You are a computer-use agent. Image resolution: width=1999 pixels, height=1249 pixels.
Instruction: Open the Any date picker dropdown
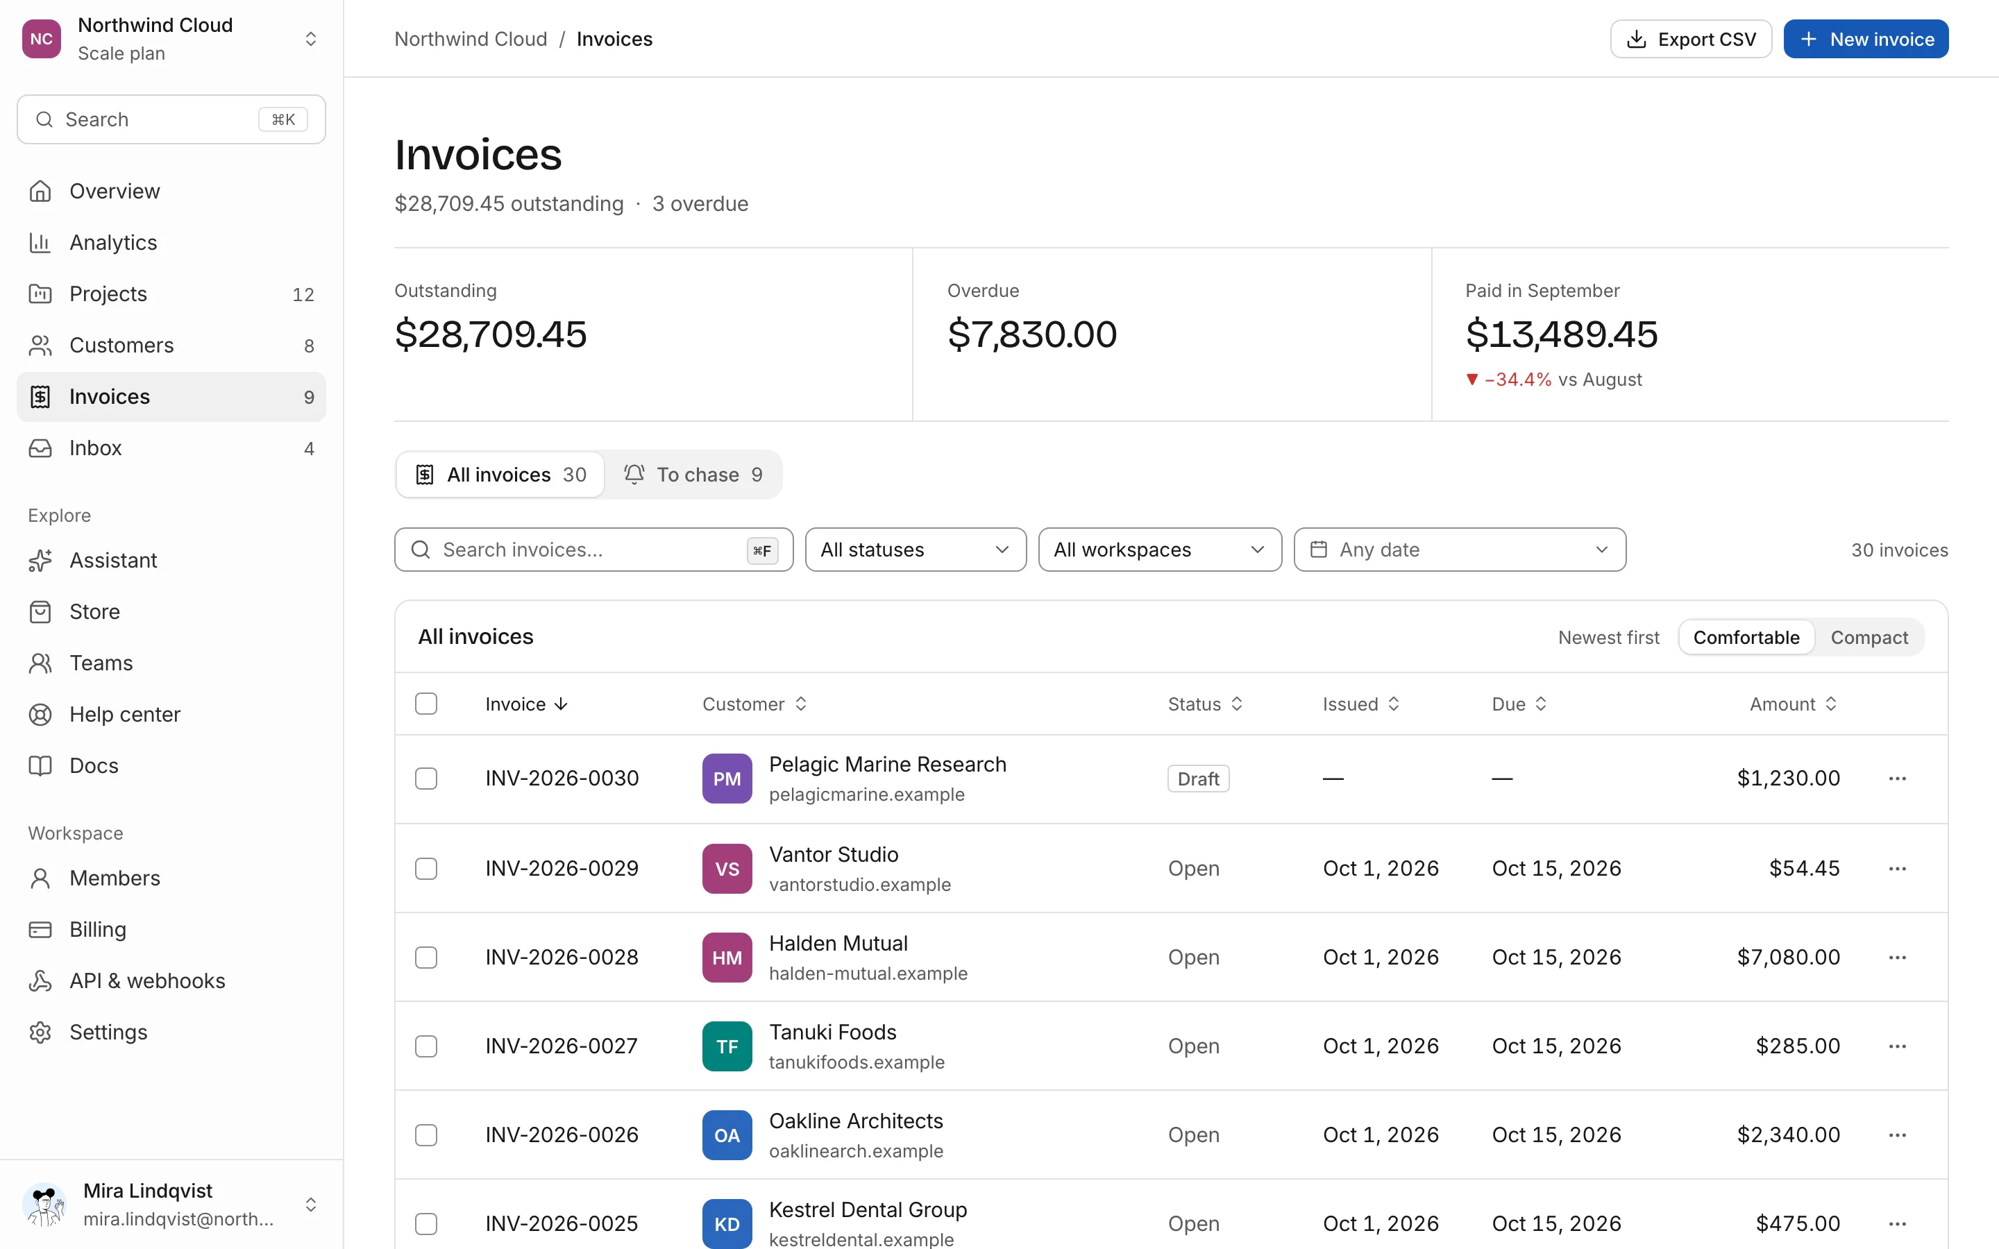[1460, 550]
